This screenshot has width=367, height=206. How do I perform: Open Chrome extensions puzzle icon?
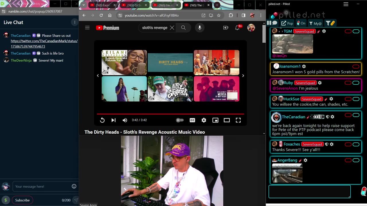point(231,15)
